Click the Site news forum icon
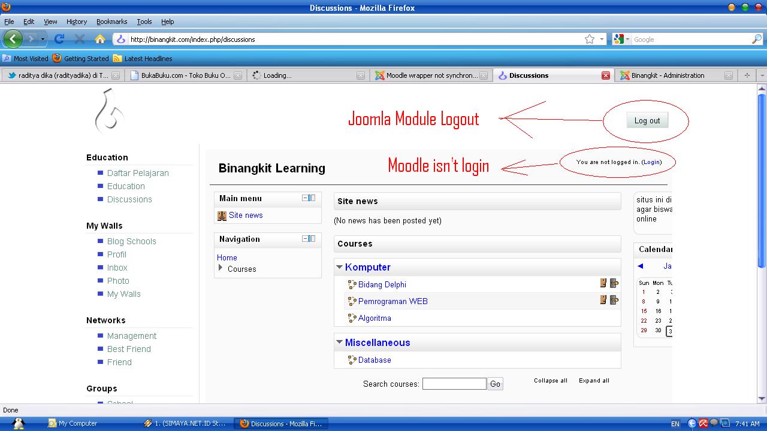This screenshot has height=431, width=767. 222,215
